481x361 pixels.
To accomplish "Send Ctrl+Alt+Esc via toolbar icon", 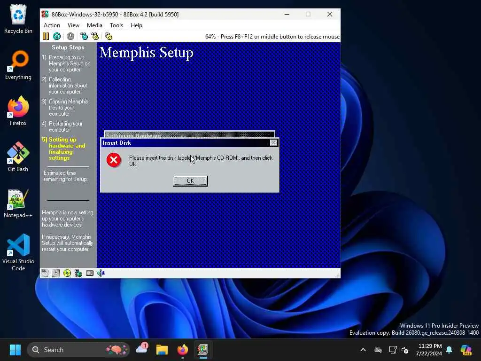I will 95,36.
